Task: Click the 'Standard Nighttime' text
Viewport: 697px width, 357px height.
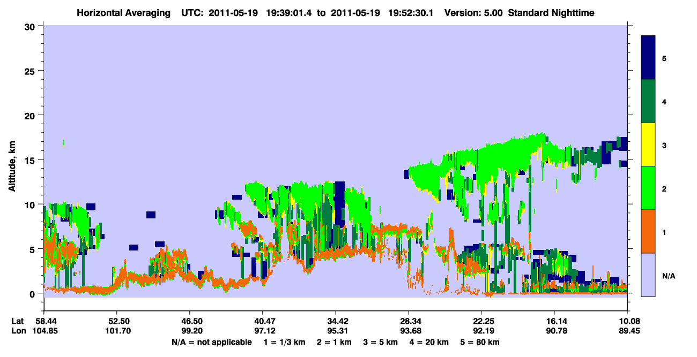Action: click(x=551, y=12)
